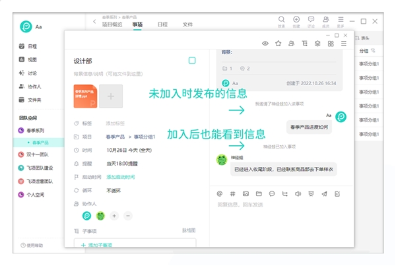Switch to the 日程 tab
This screenshot has width=396, height=266.
(x=162, y=24)
